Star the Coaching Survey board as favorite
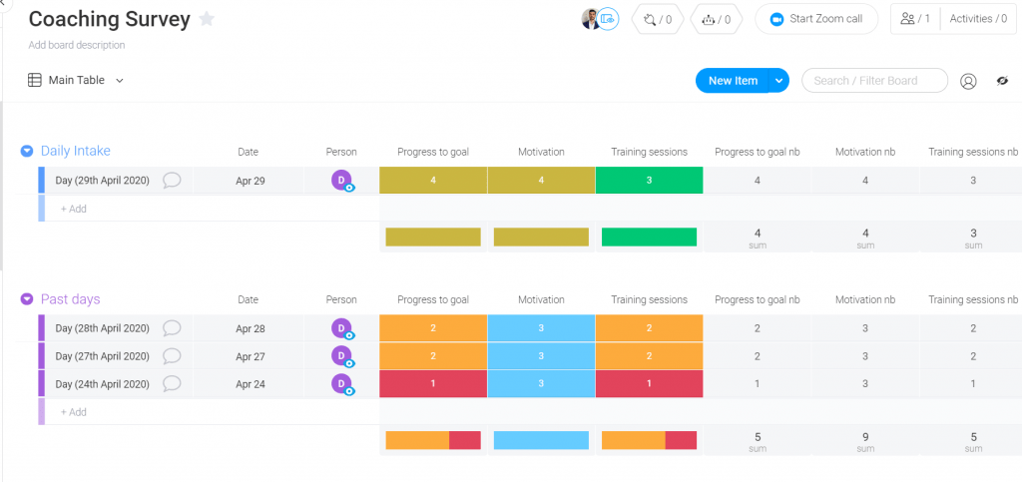 [207, 19]
